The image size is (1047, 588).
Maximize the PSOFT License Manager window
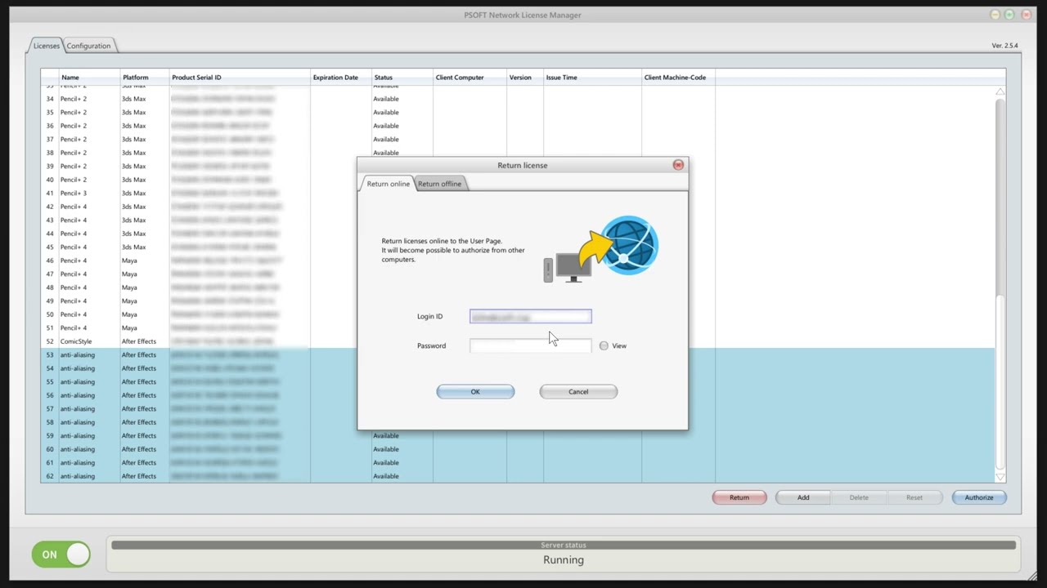pyautogui.click(x=1010, y=15)
